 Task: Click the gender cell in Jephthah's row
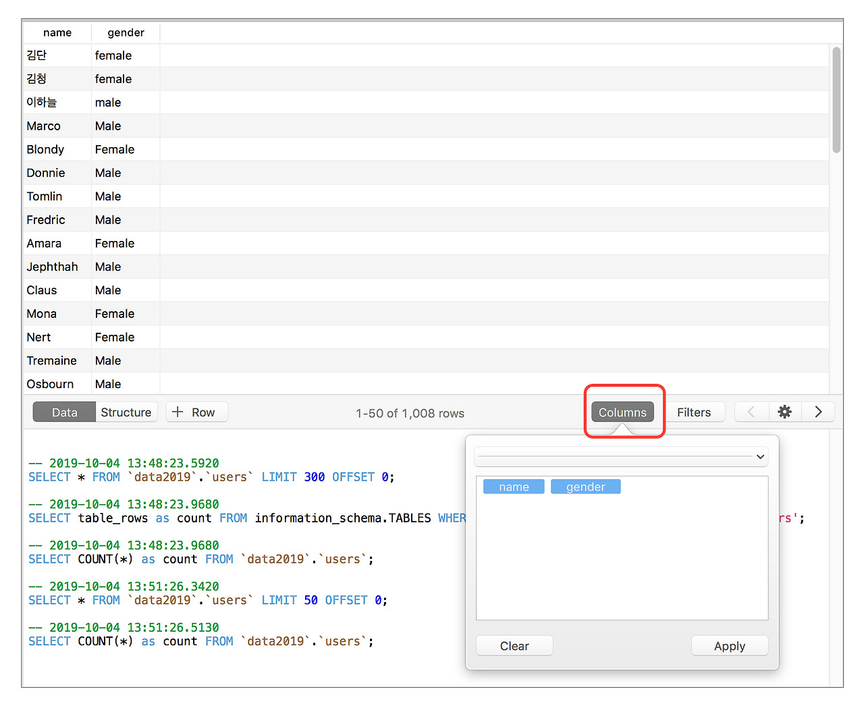pyautogui.click(x=126, y=267)
